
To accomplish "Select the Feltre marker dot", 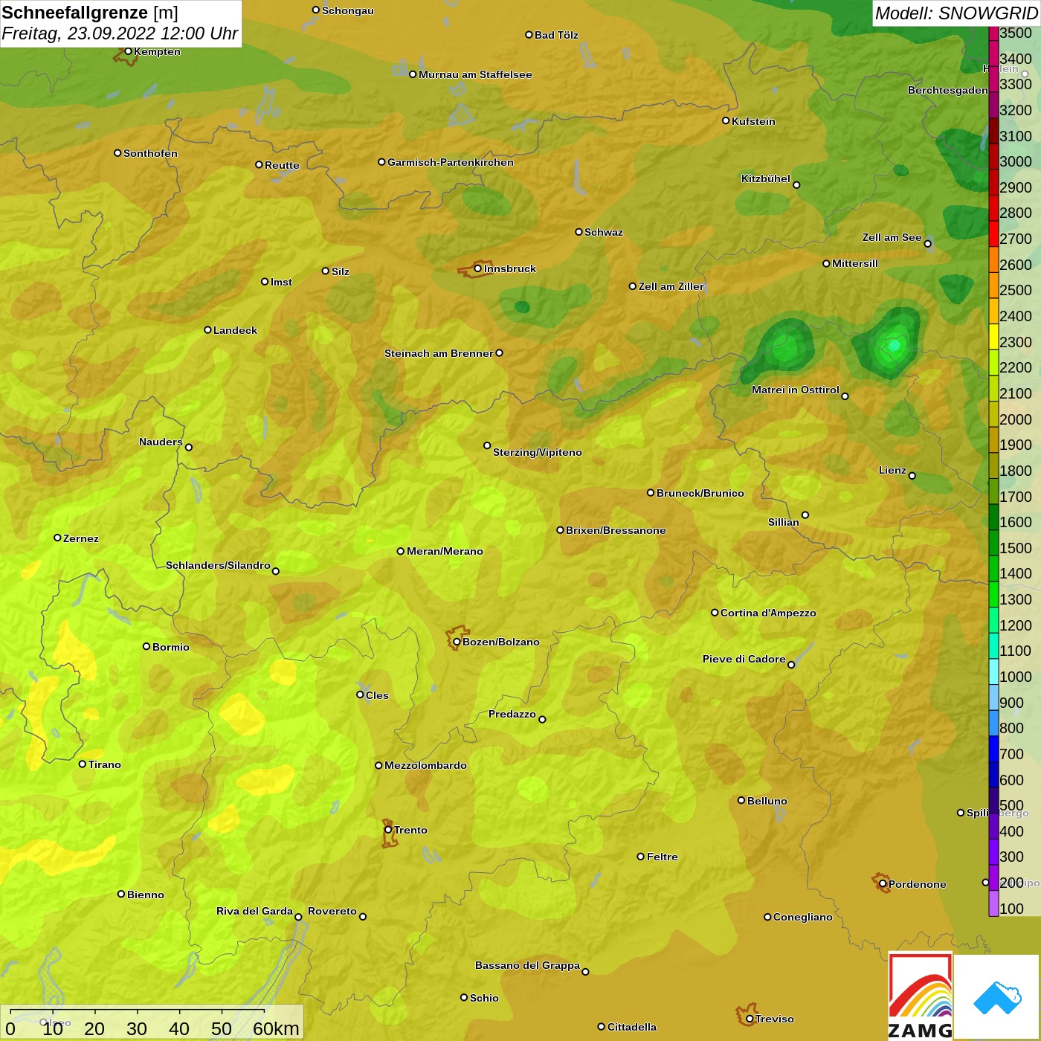I will click(640, 857).
